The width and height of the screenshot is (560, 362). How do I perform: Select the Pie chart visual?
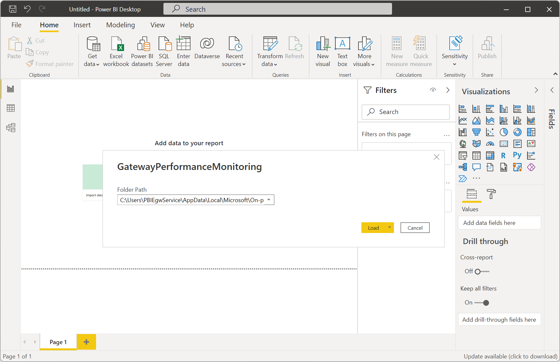pos(504,132)
